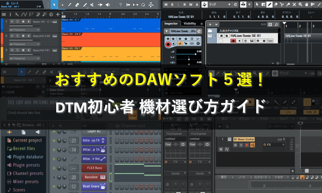Open the wrench options icon above Studio One tracks
The height and width of the screenshot is (193, 322).
click(17, 14)
